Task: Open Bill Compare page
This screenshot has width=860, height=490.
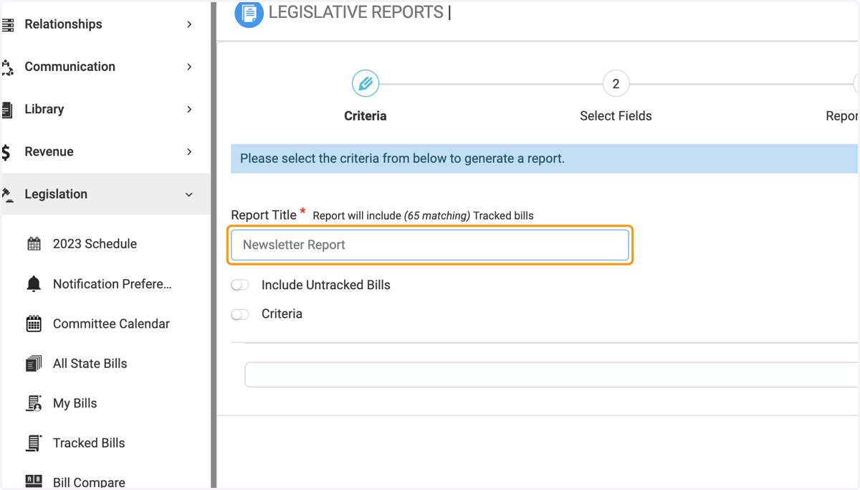Action: pos(89,482)
